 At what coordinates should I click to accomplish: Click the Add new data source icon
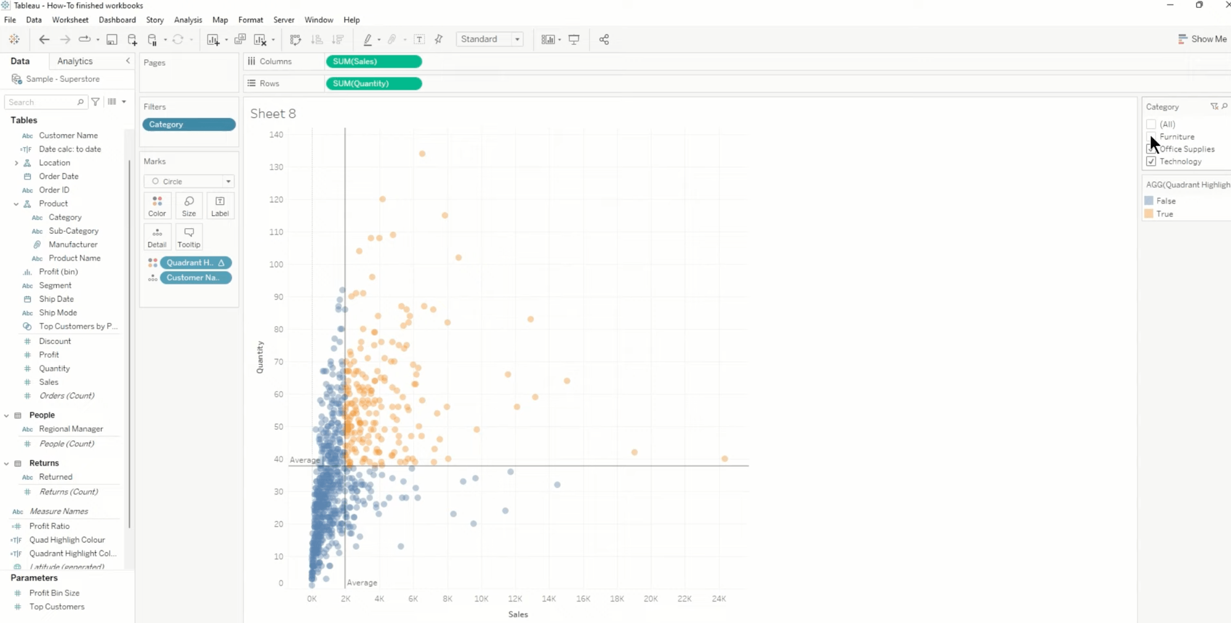(132, 39)
